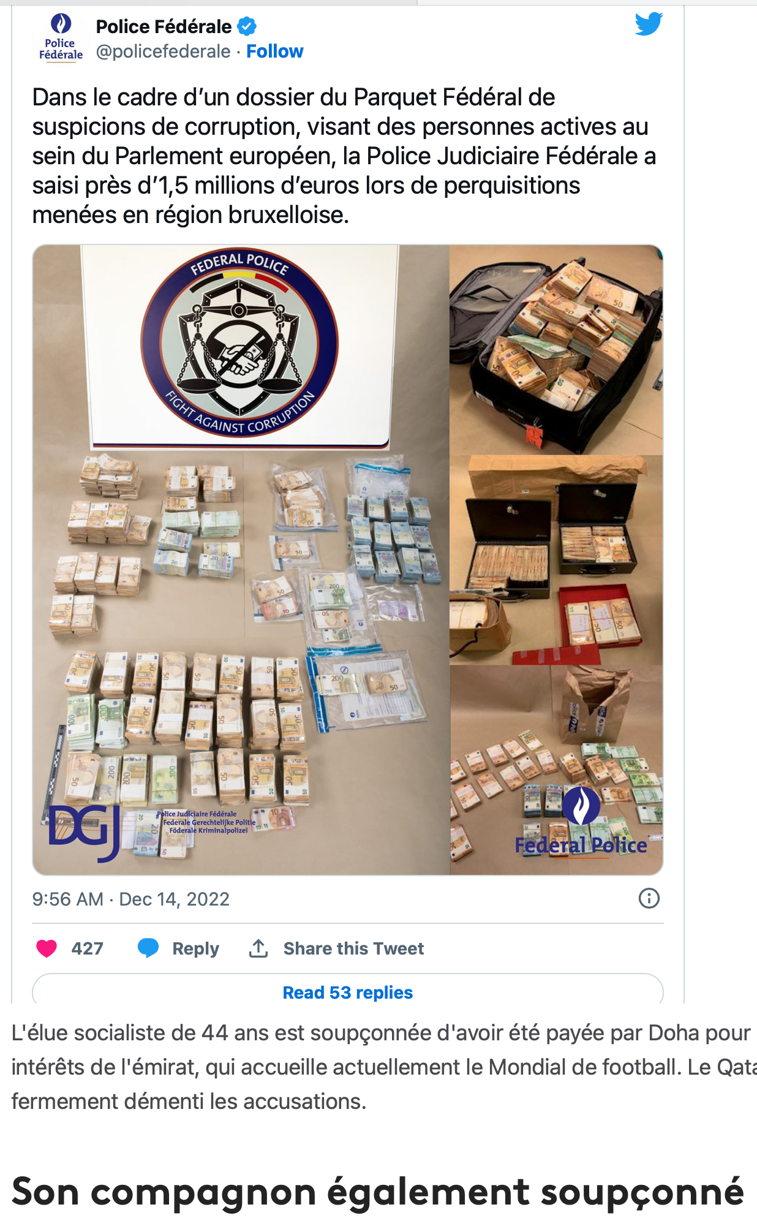Click the share upload arrow icon
This screenshot has width=757, height=1218.
[x=258, y=948]
